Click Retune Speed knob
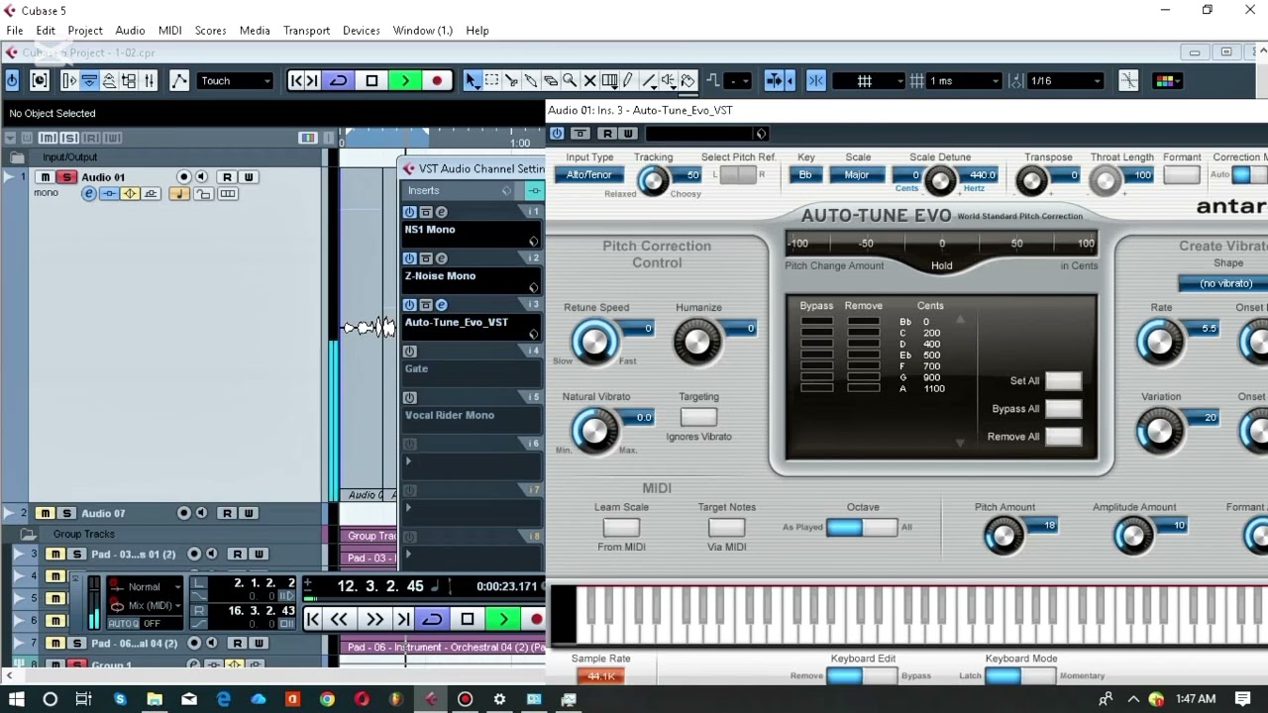This screenshot has height=713, width=1268. point(594,341)
